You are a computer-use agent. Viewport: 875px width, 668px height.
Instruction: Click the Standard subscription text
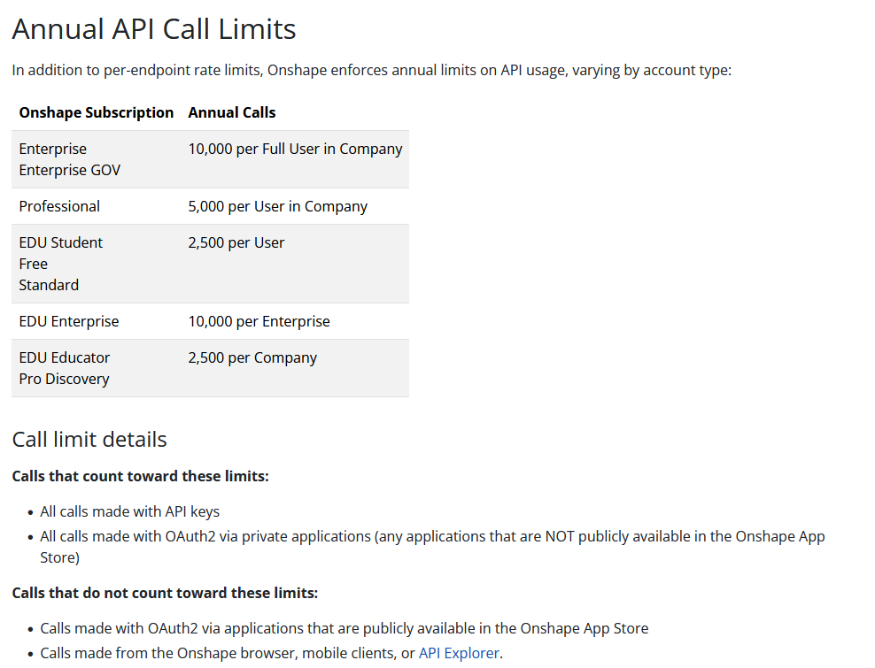pos(49,285)
